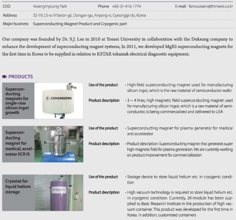
Task: Click the E-mail label
Action: pos(181,6)
